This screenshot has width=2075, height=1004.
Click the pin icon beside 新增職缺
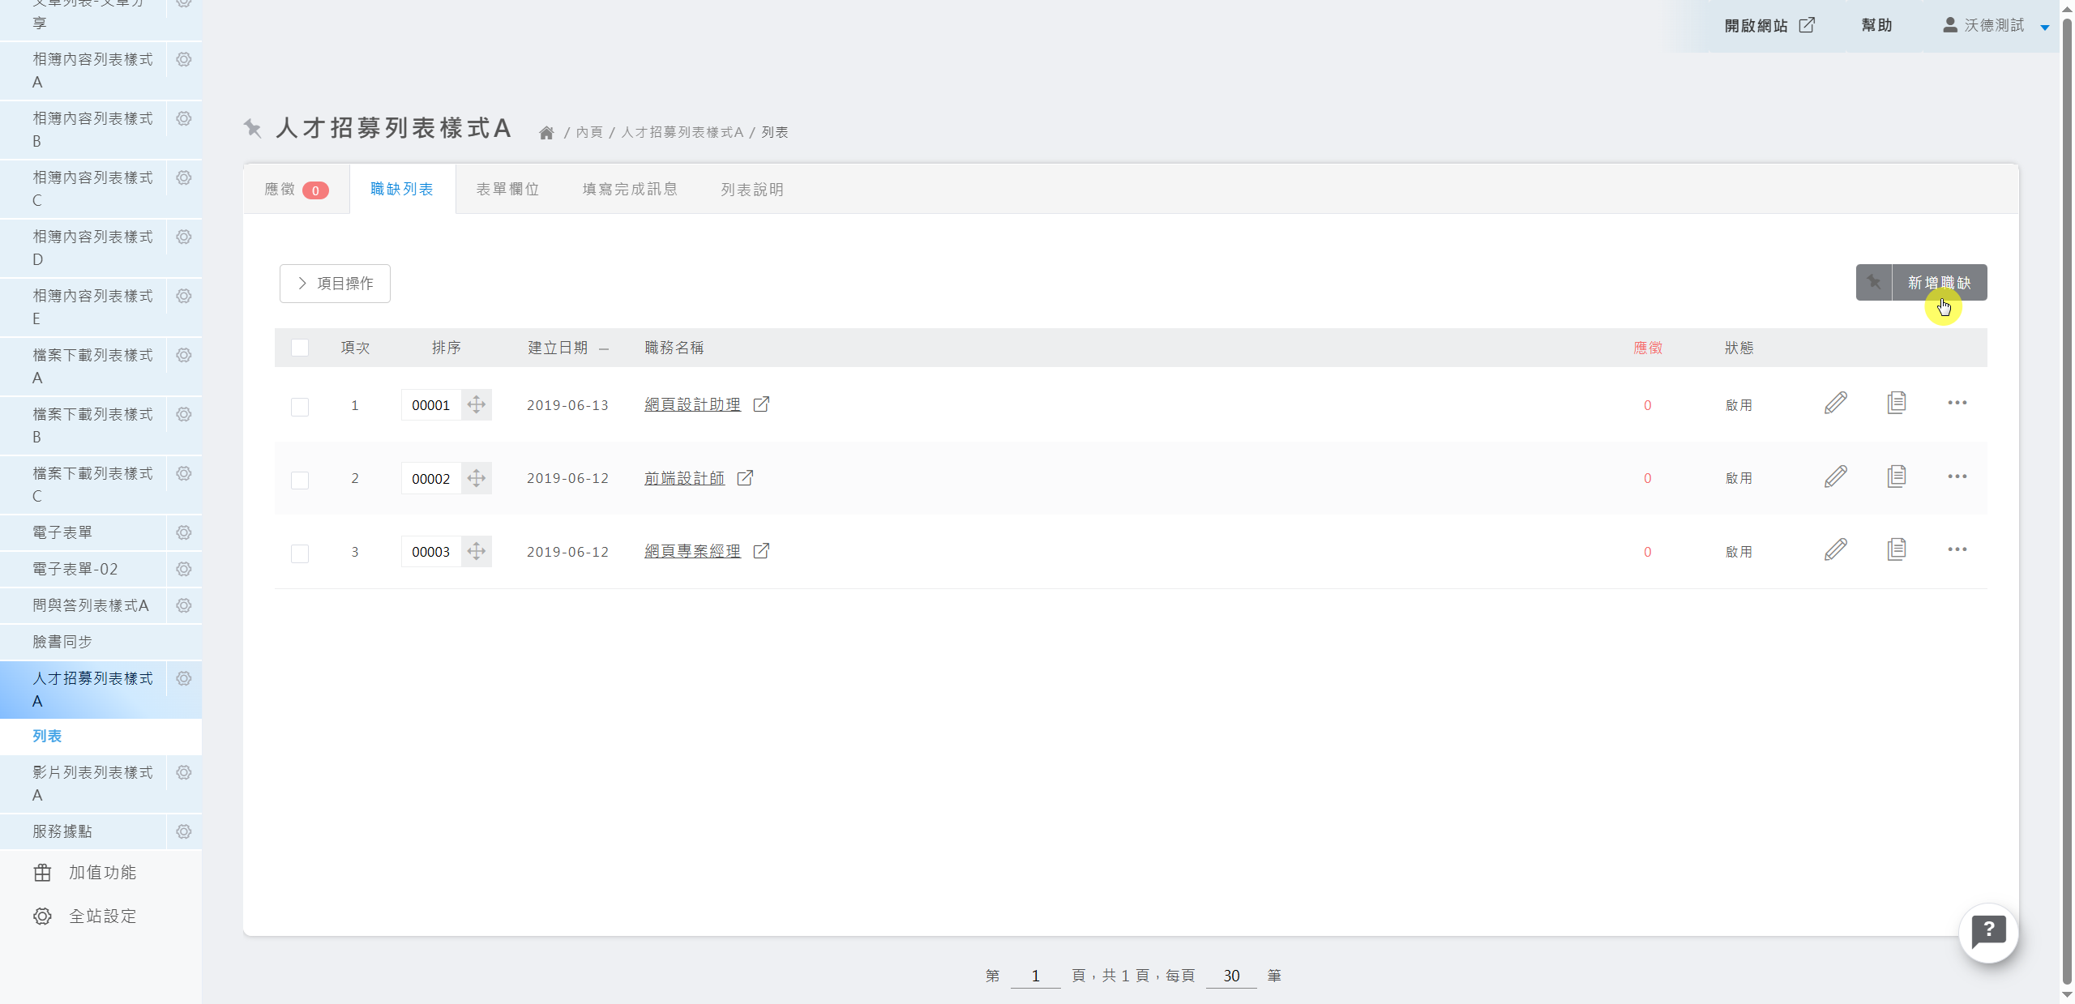point(1873,283)
